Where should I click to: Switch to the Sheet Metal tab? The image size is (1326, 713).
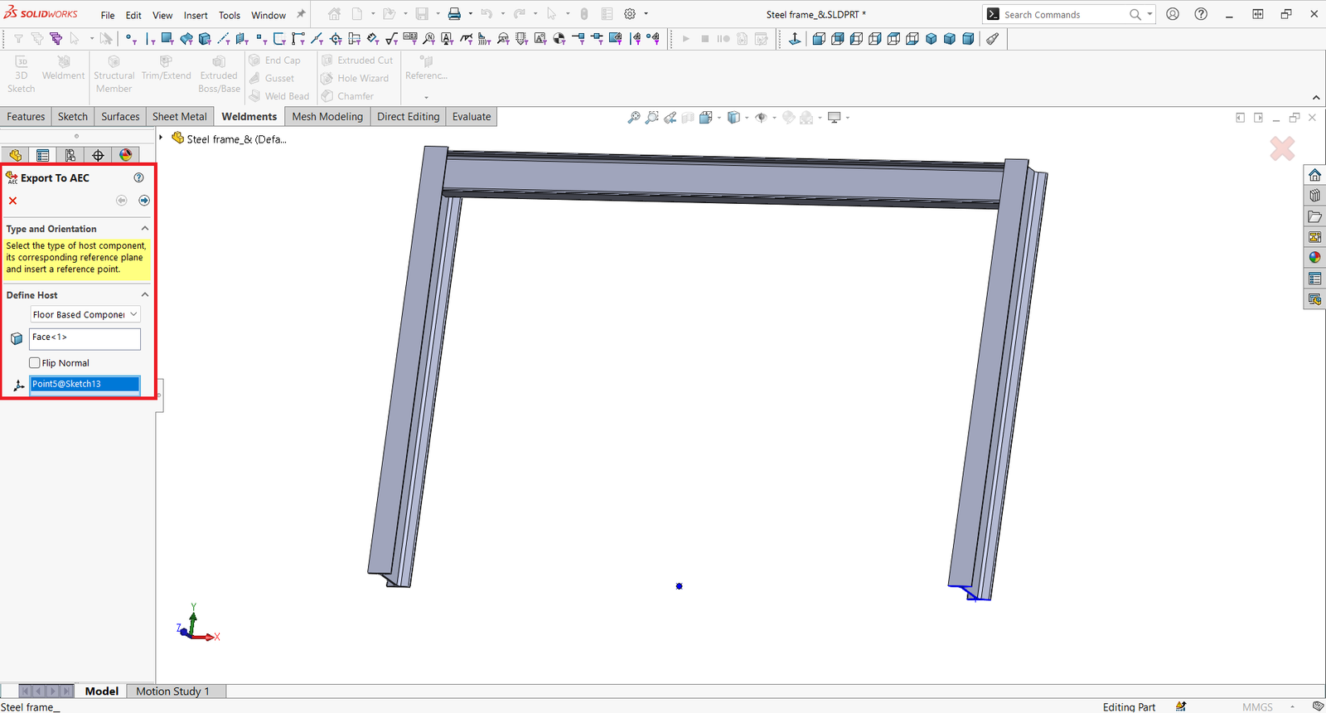pos(179,117)
